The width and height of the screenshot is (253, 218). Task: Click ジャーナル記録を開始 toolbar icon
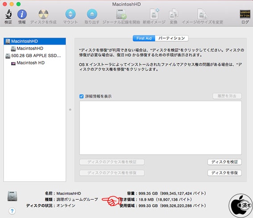click(121, 14)
